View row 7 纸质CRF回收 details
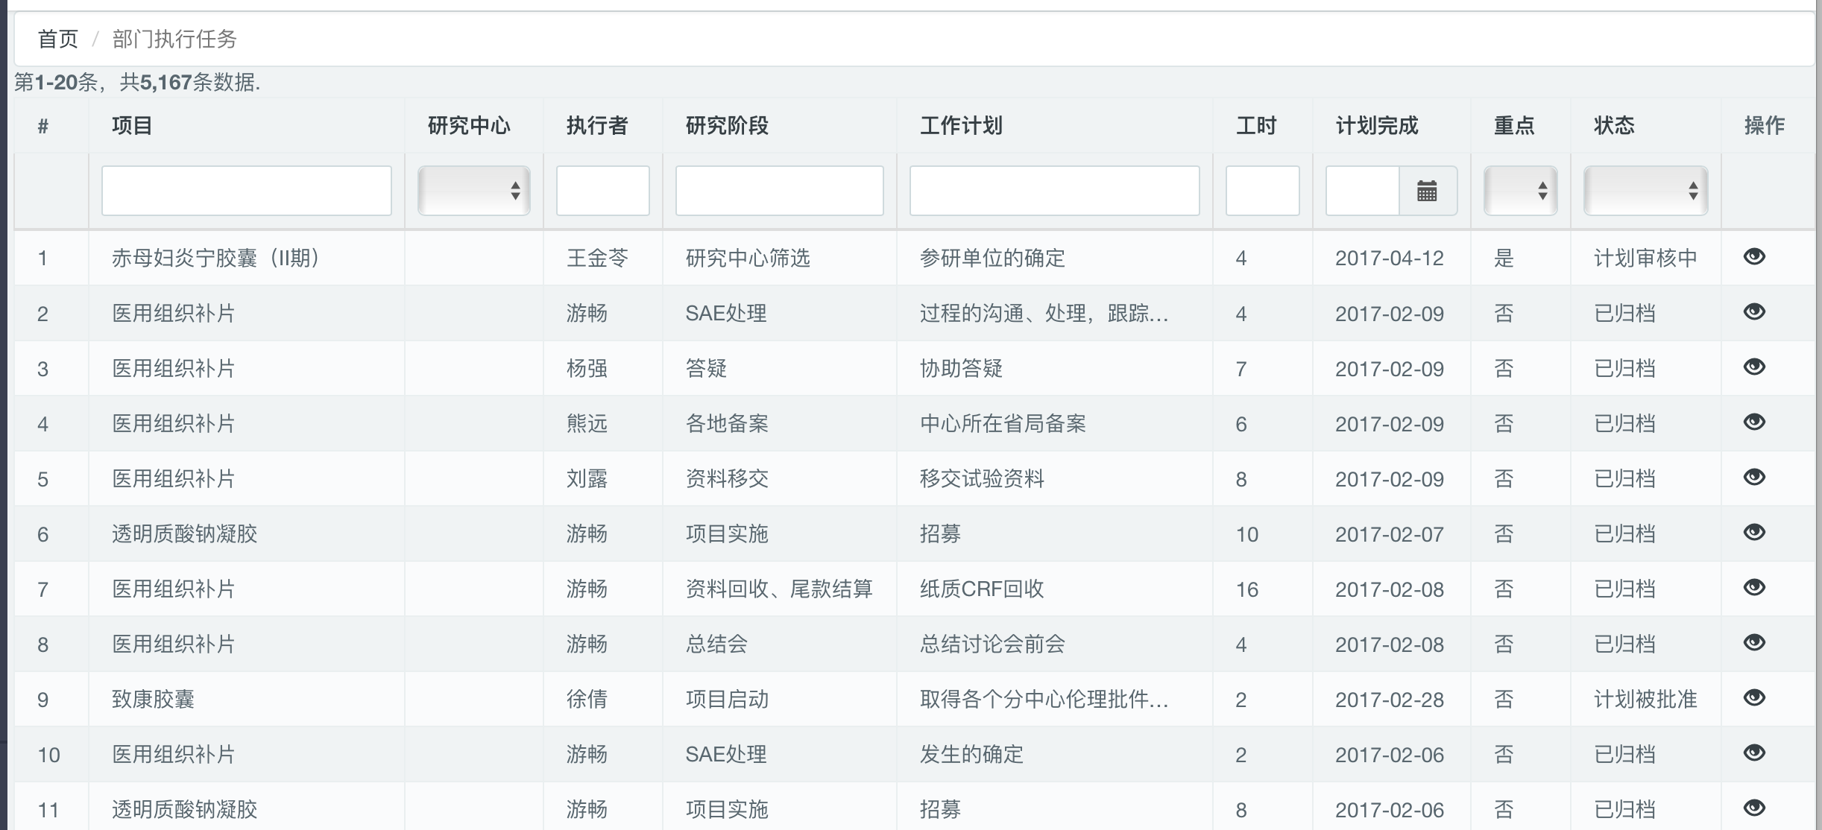 (1754, 587)
